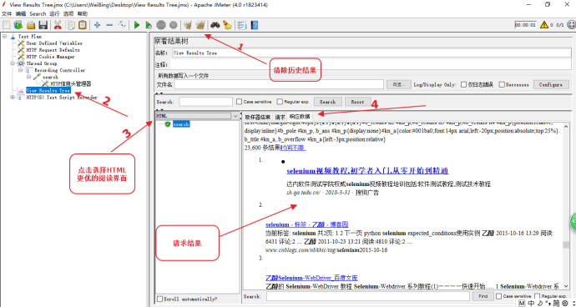Screen dimensions: 576x307
Task: Enable Case sensitive beside Find button
Action: (499, 296)
